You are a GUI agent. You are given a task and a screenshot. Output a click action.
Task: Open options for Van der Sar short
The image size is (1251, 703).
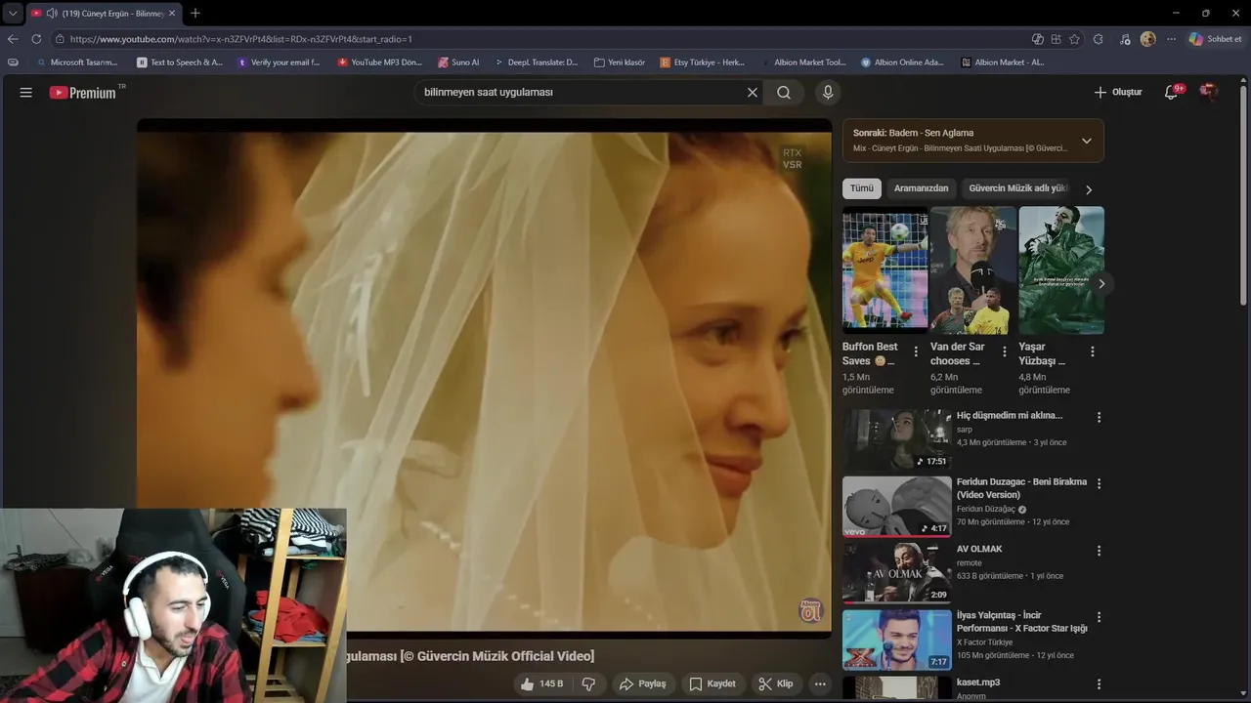coord(1004,351)
